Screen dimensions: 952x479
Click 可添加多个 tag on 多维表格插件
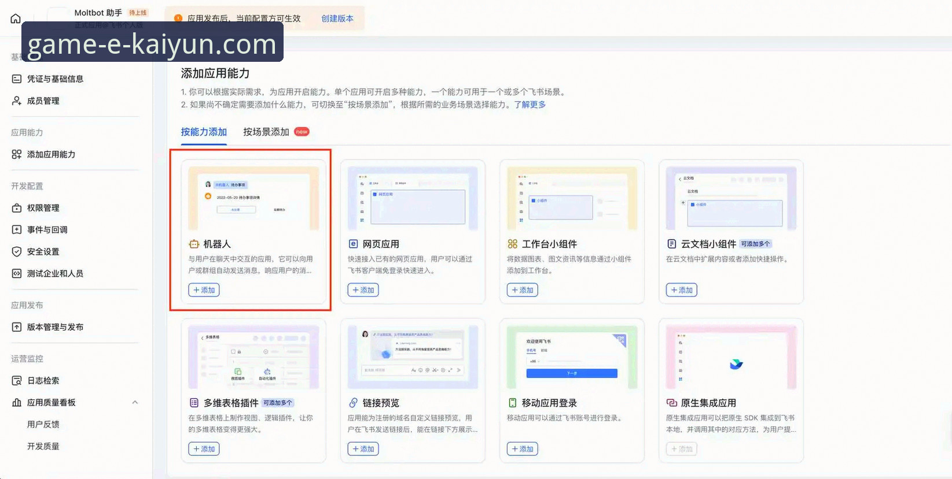coord(278,403)
